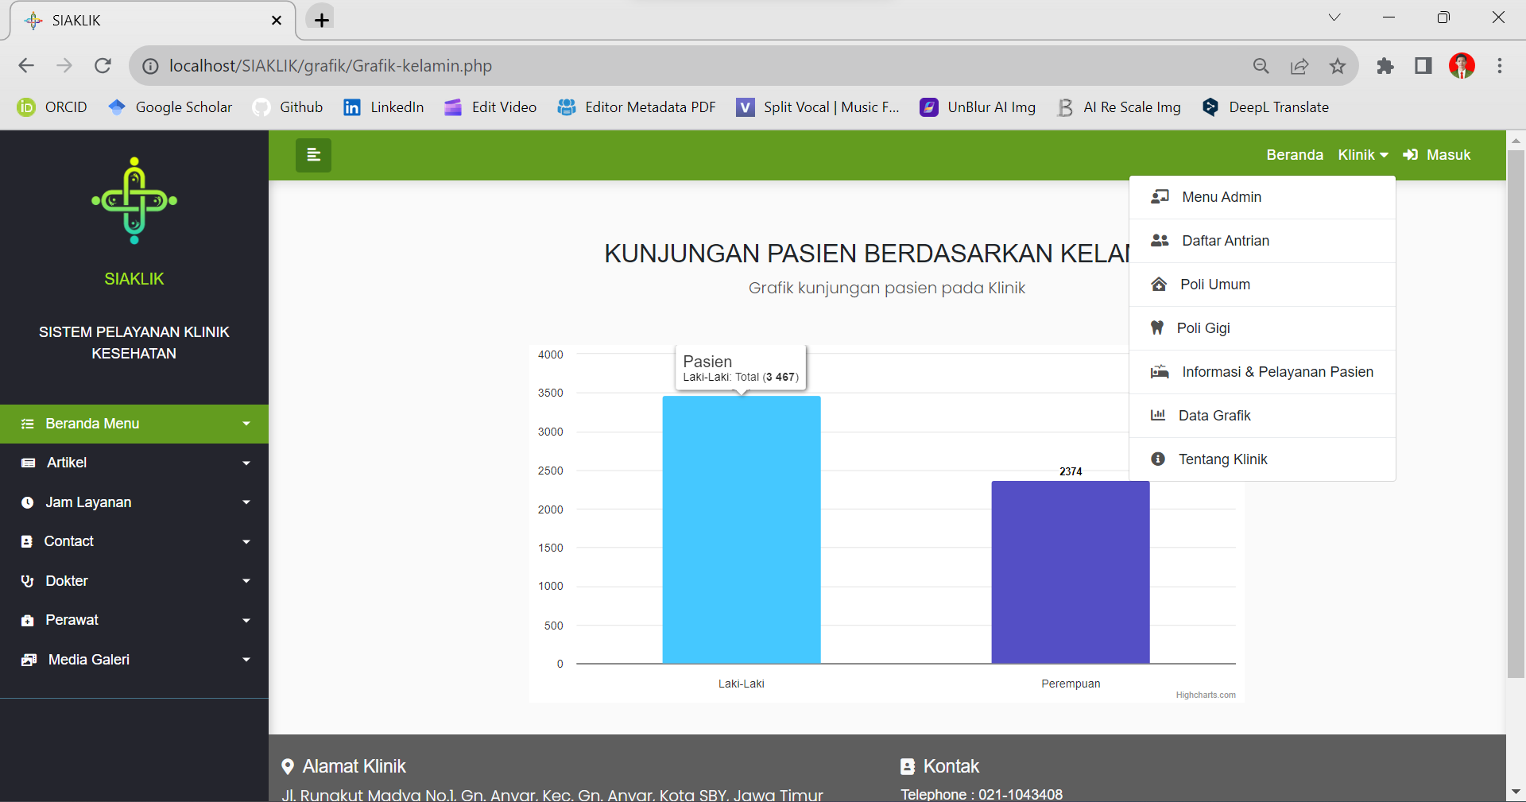1526x802 pixels.
Task: Click the page vertical scrollbar thumb
Action: pos(1516,413)
